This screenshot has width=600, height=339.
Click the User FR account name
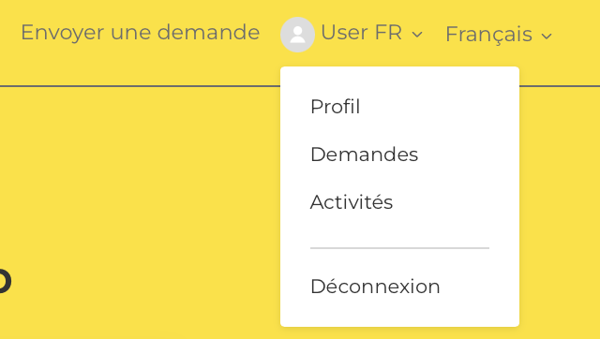(x=361, y=32)
